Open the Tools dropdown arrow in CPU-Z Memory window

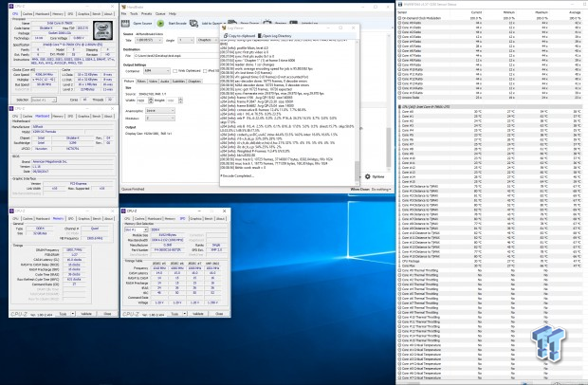(x=73, y=313)
